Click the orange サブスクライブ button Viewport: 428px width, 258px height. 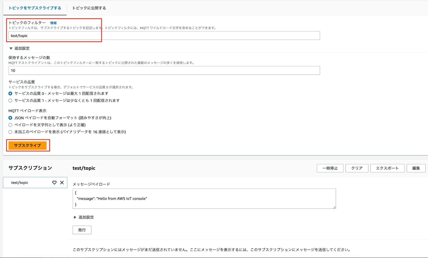pyautogui.click(x=28, y=145)
